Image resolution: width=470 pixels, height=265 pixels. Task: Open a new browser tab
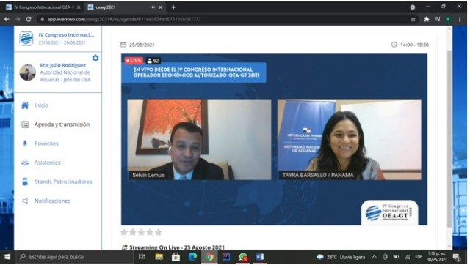pos(173,7)
